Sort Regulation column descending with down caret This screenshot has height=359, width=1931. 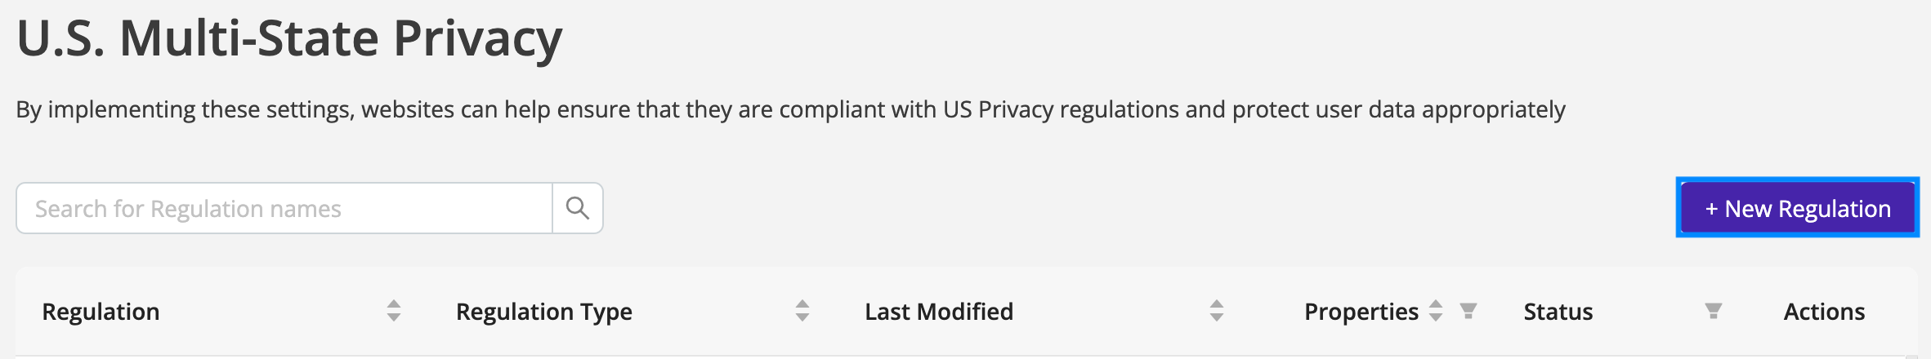(x=394, y=317)
